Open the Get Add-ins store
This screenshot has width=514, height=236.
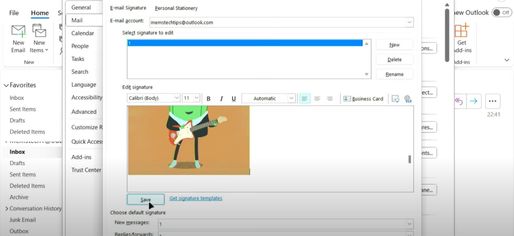tap(462, 39)
